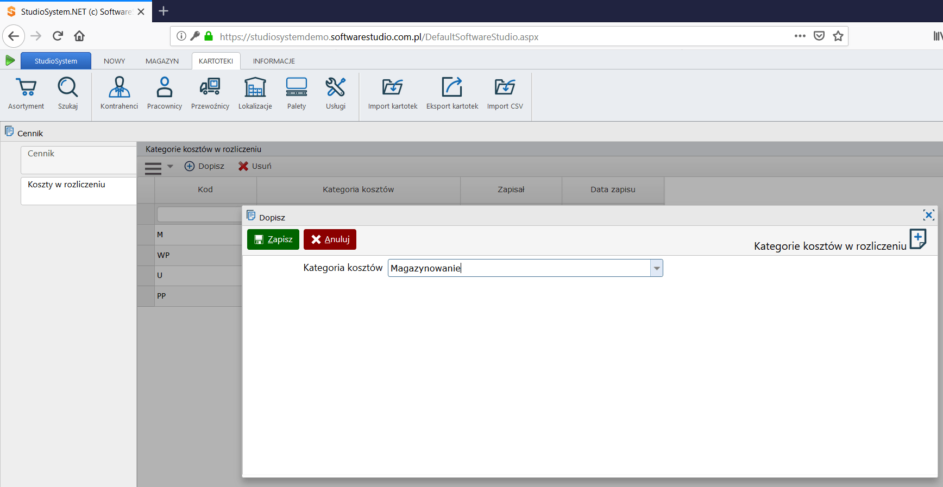943x487 pixels.
Task: Click the green padlock icon
Action: point(209,36)
